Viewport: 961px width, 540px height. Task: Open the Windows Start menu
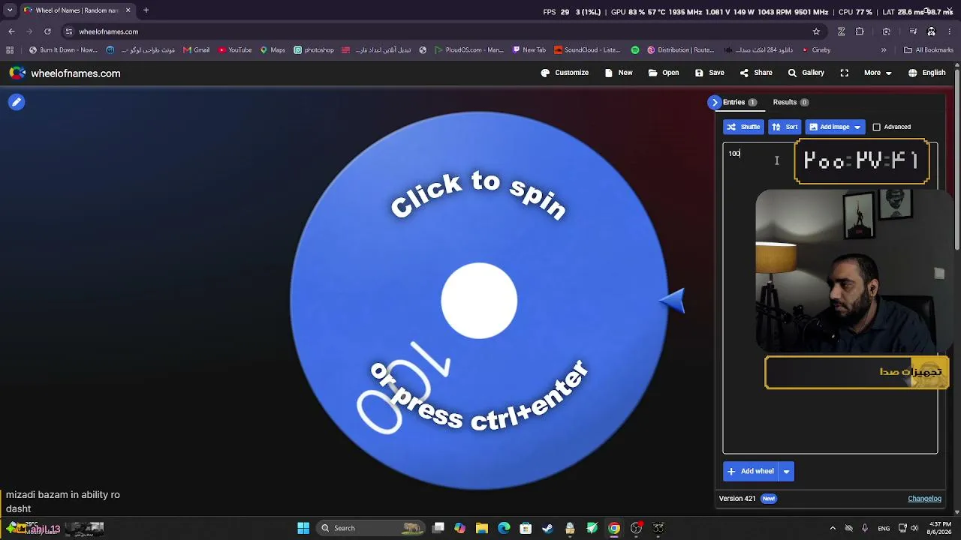pos(303,528)
